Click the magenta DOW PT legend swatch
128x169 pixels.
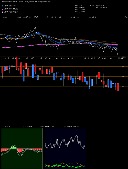[x=3, y=12]
